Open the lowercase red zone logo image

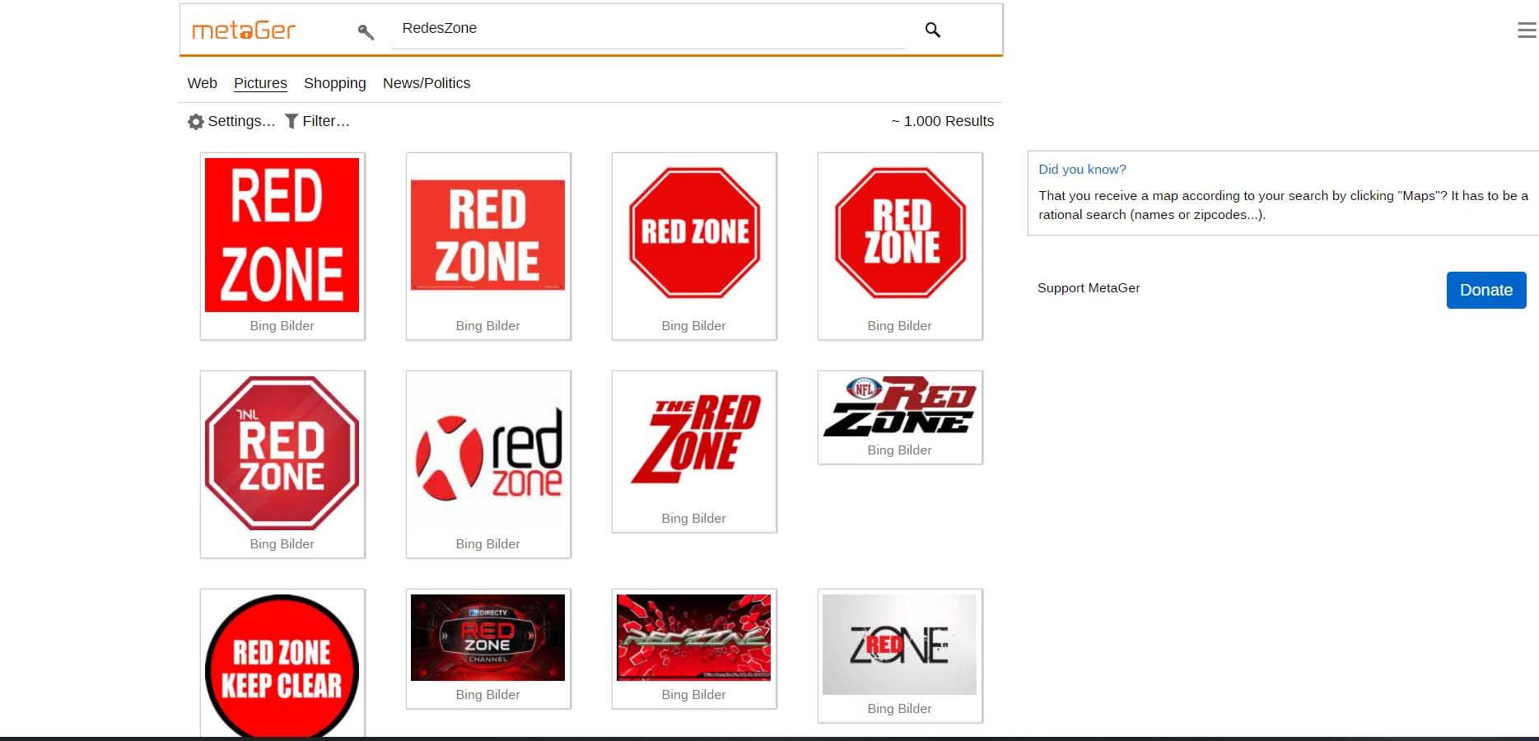tap(487, 453)
